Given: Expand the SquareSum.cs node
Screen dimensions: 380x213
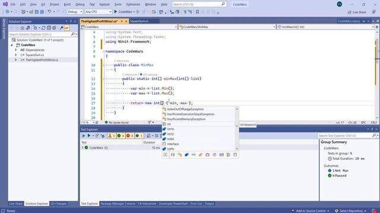Looking at the screenshot, I should (16, 55).
